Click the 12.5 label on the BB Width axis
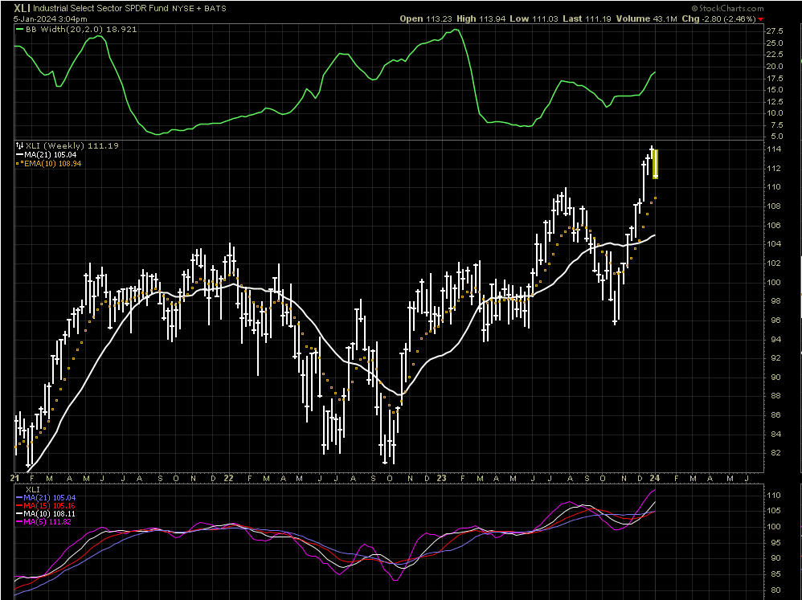Image resolution: width=802 pixels, height=600 pixels. 775,101
